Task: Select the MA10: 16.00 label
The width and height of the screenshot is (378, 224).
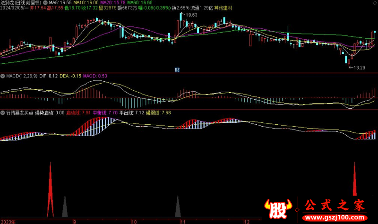Action: coord(86,3)
